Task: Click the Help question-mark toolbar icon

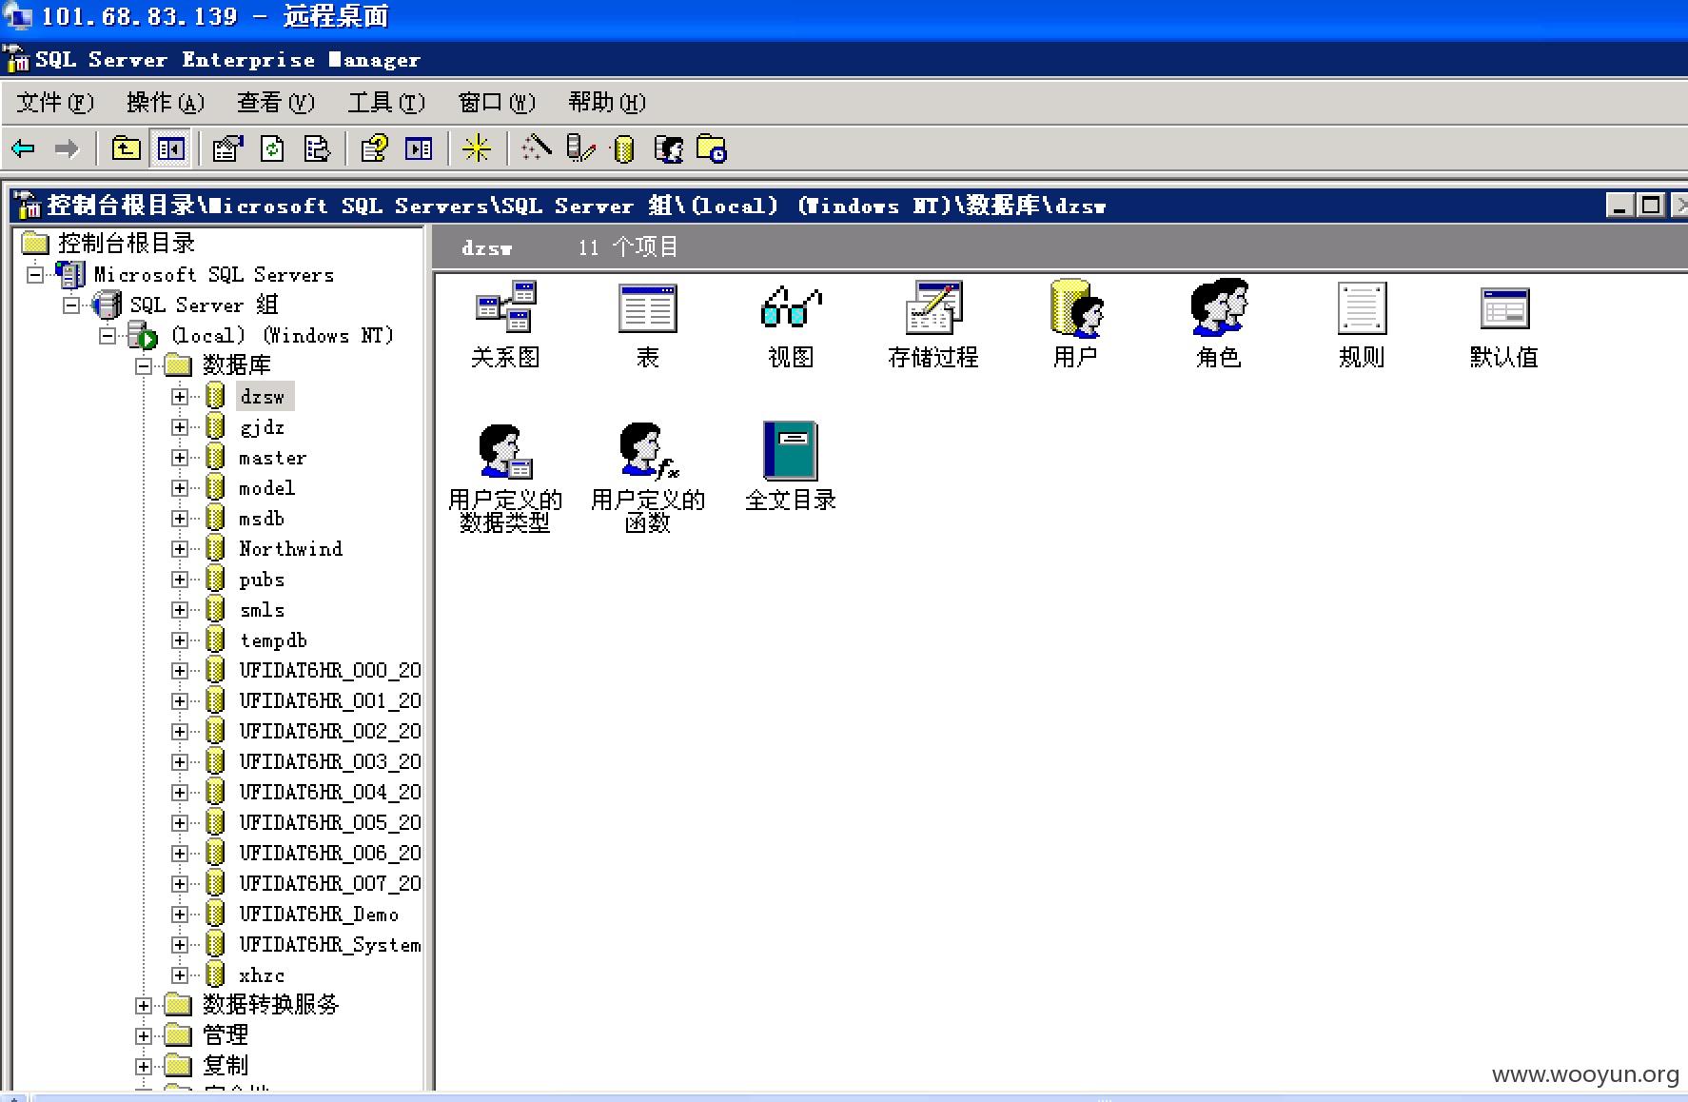Action: [x=374, y=148]
